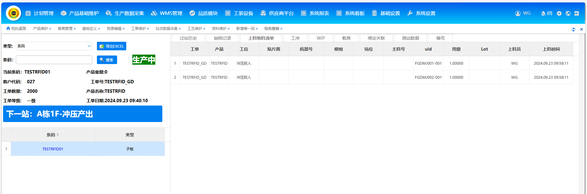Close the 站点数据采集 tab
Viewport: 587px width, 194px height.
(x=180, y=29)
